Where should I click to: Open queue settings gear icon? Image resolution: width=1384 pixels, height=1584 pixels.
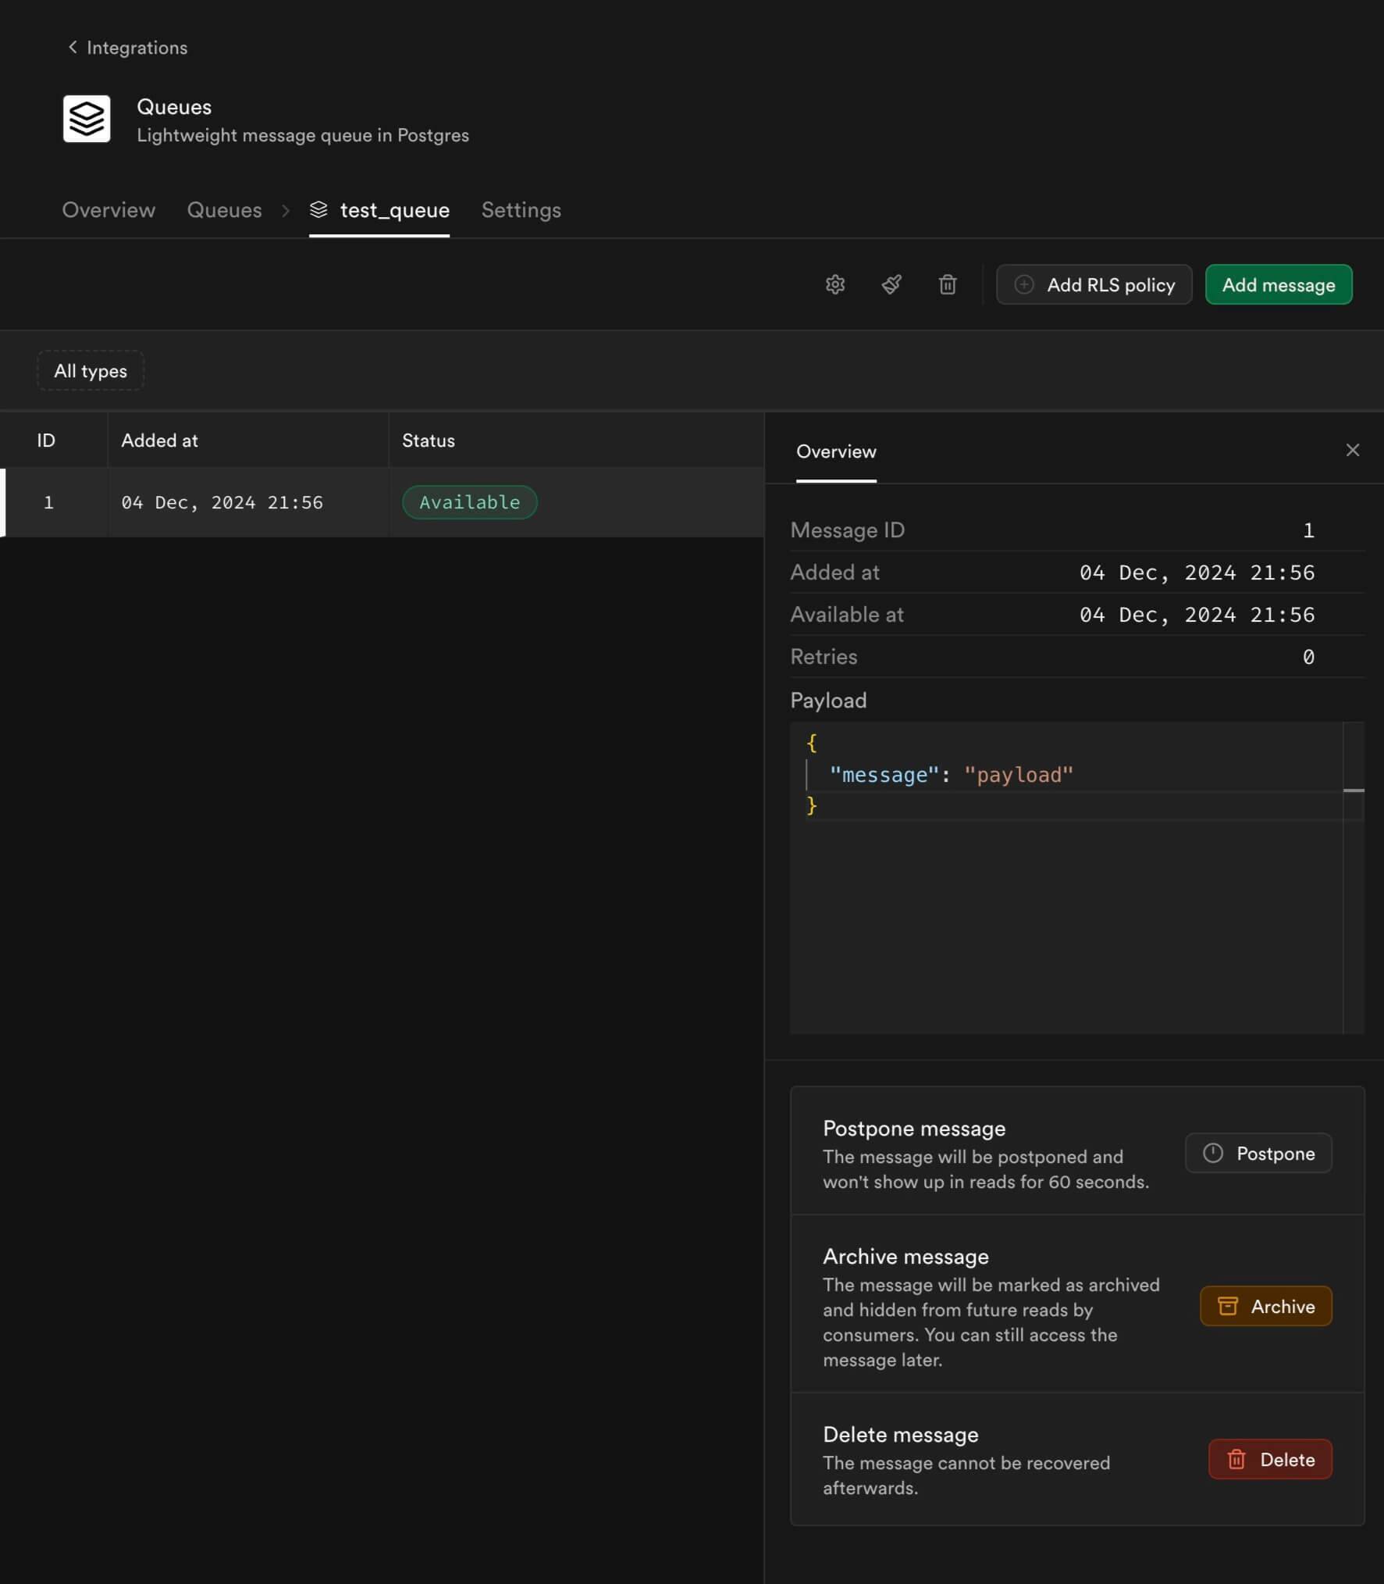point(834,284)
